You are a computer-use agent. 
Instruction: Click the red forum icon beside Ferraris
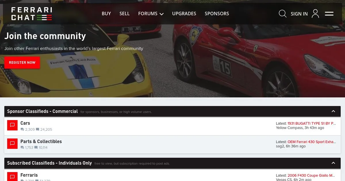(12, 176)
